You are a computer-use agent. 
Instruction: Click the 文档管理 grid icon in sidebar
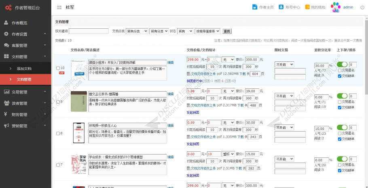pyautogui.click(x=6, y=56)
